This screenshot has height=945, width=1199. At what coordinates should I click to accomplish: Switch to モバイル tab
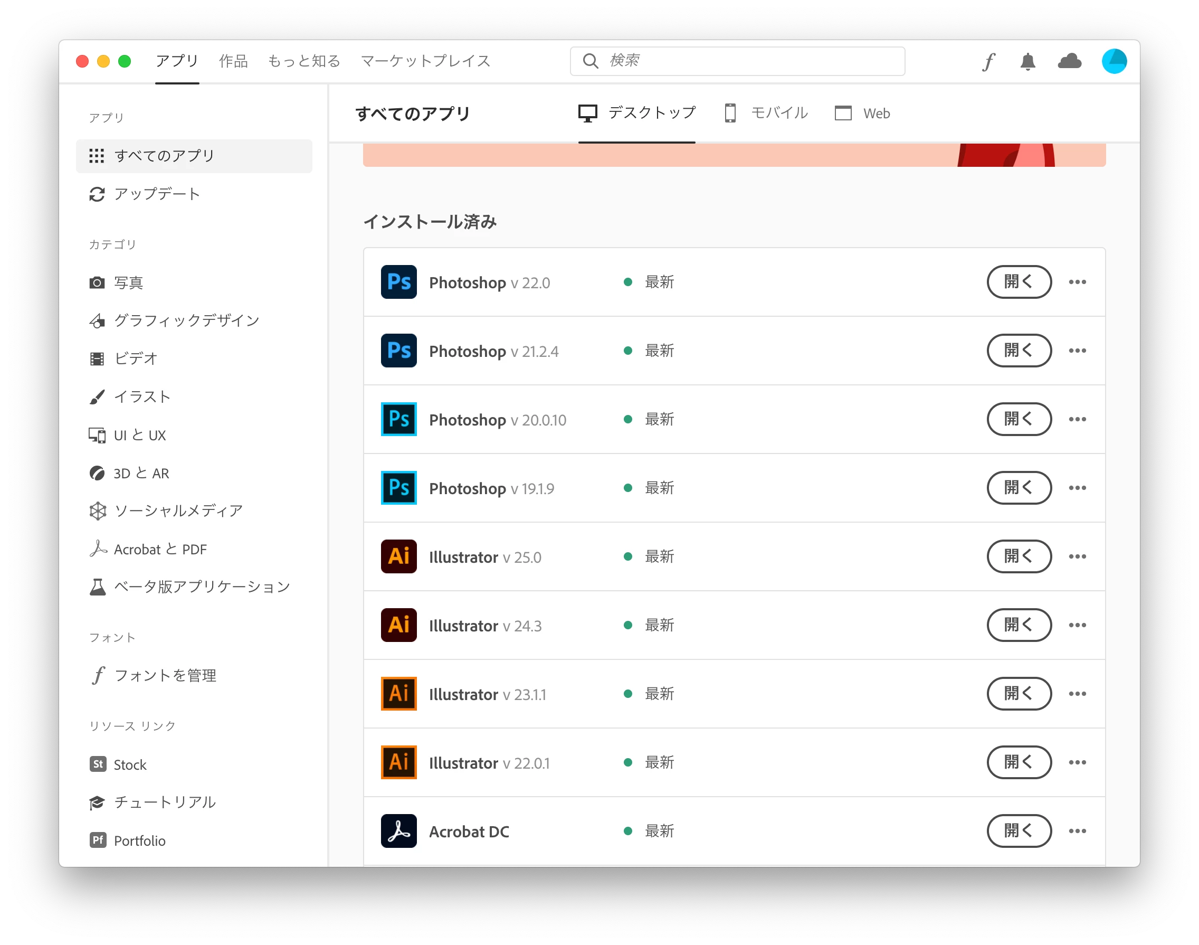click(766, 114)
